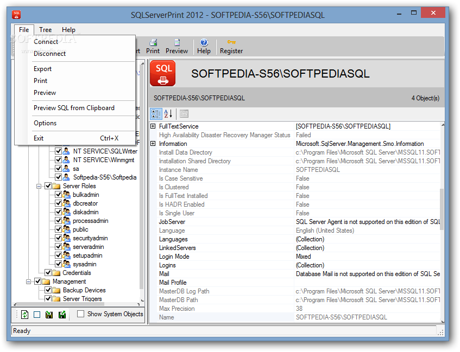Select the Mail Profile property row
The image size is (460, 352).
[x=295, y=283]
